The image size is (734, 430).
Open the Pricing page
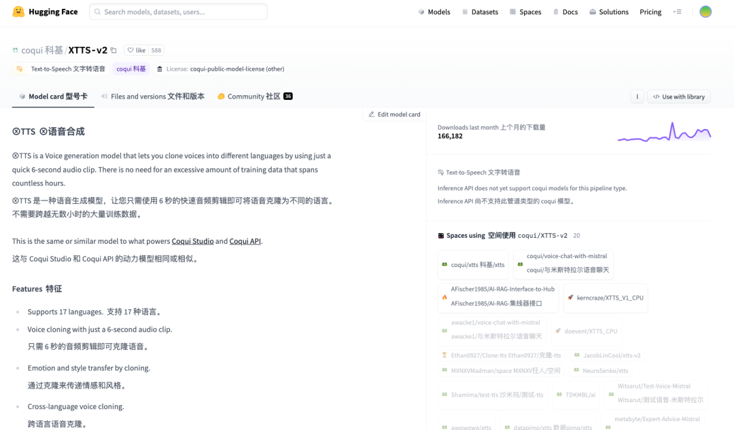[x=650, y=12]
